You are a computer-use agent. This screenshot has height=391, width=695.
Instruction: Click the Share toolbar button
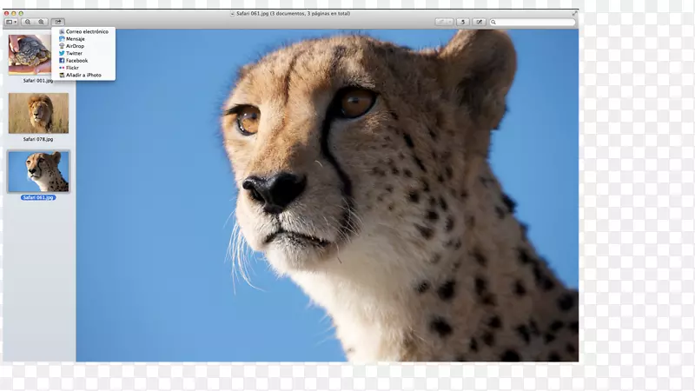(x=57, y=22)
